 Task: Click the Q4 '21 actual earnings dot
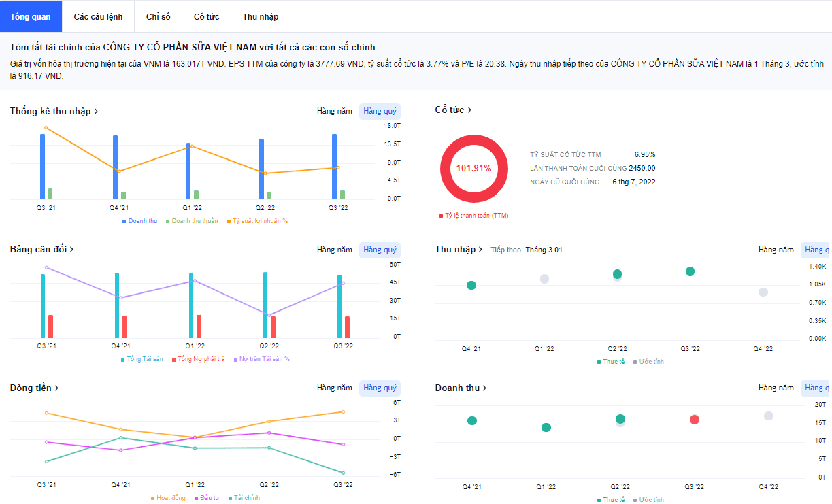(471, 285)
